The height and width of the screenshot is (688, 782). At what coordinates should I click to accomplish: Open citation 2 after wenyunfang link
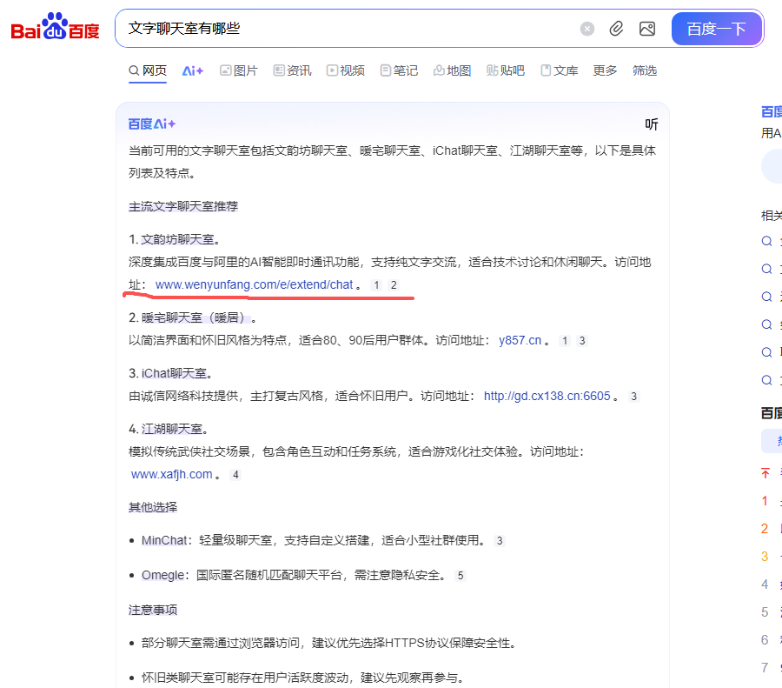coord(394,285)
